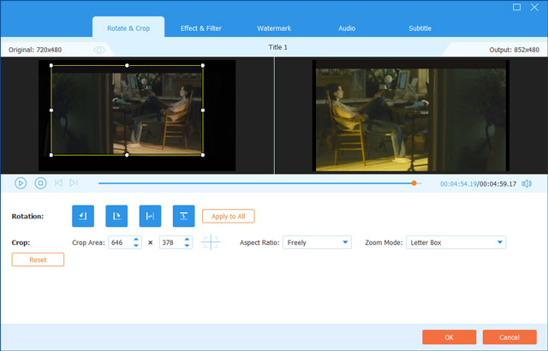This screenshot has width=548, height=351.
Task: Click top-left crop handle
Action: coord(51,65)
